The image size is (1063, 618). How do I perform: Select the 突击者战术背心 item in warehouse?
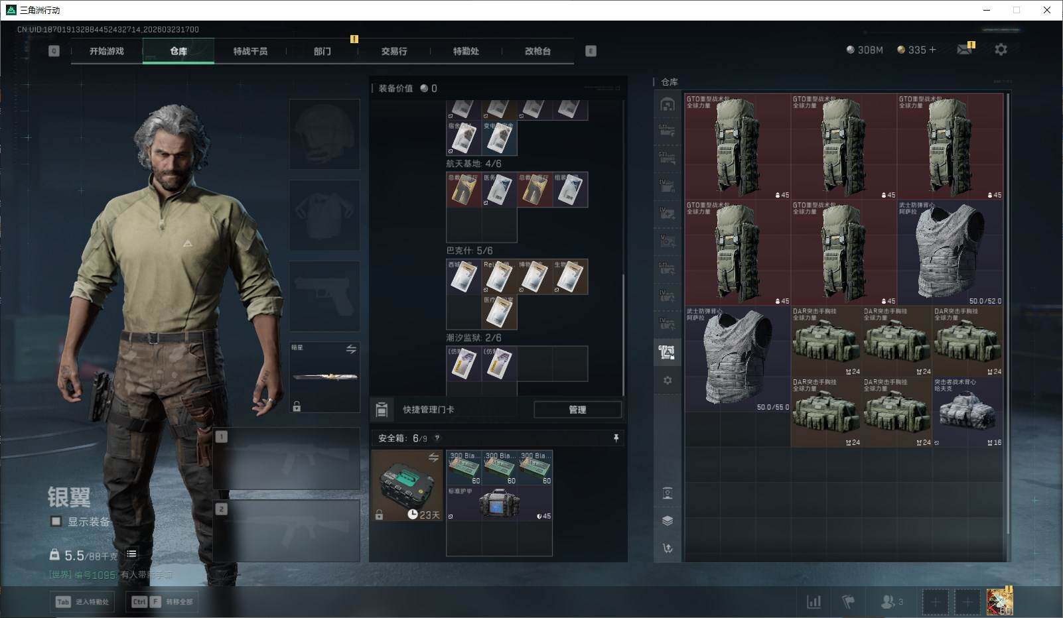(968, 412)
